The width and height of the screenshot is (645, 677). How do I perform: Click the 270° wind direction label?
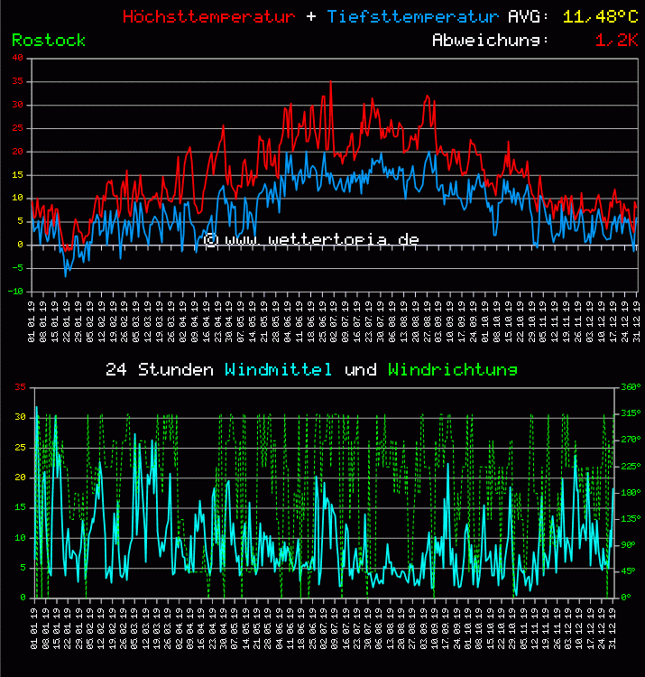[x=631, y=440]
